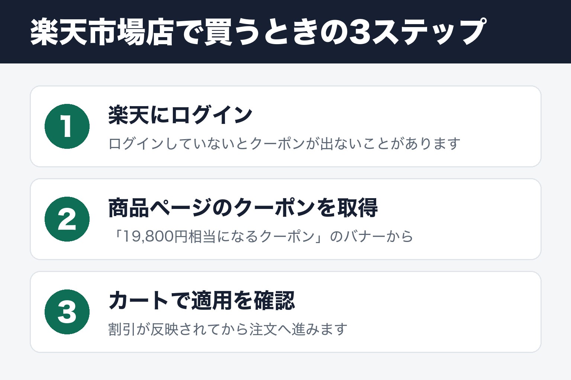Viewport: 571px width, 380px height.
Task: Click the dark navy header banner
Action: click(285, 32)
